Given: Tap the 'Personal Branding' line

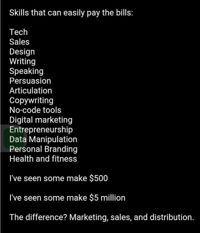Looking at the screenshot, I should coord(44,149).
